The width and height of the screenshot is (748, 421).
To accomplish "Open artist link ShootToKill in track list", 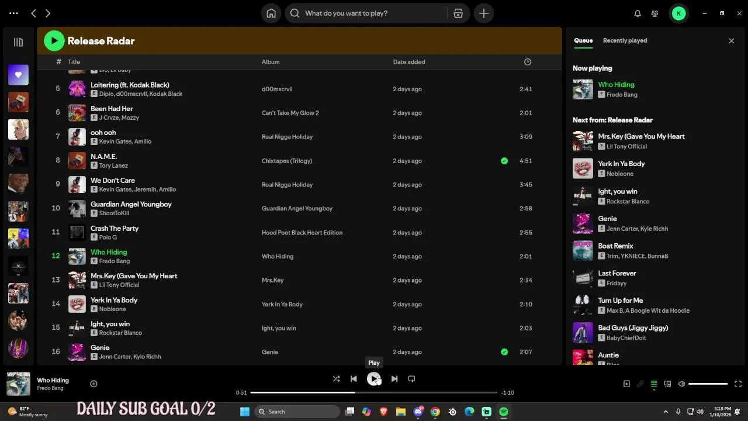I will [x=114, y=213].
